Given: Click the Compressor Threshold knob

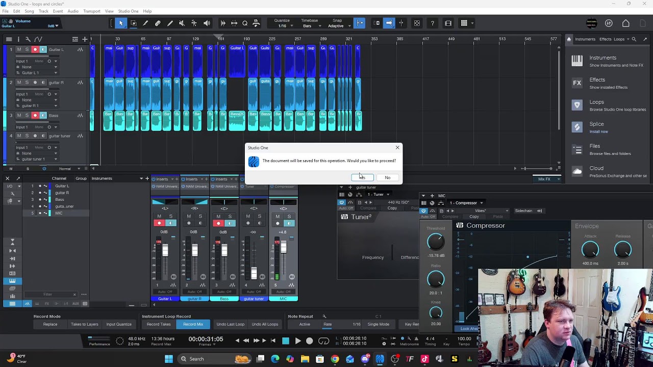Looking at the screenshot, I should point(436,242).
